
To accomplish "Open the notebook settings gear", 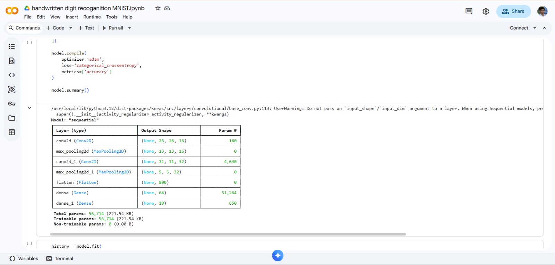I will coord(486,11).
